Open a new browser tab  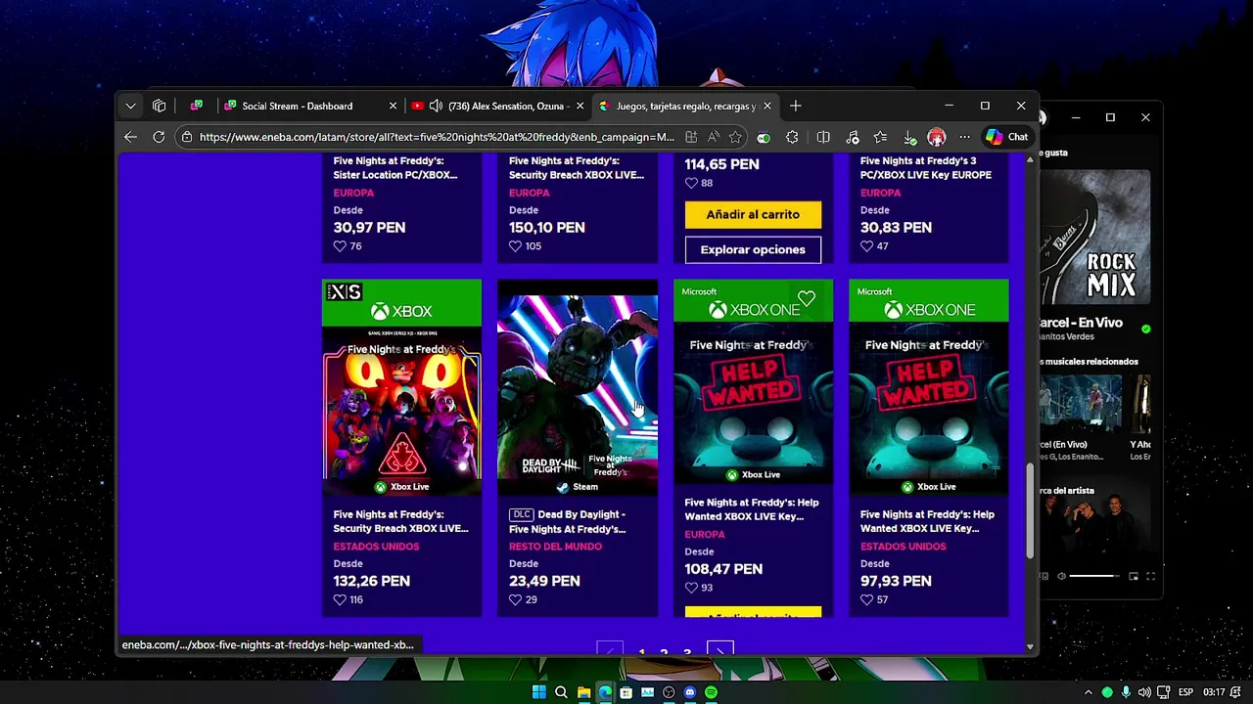[795, 106]
